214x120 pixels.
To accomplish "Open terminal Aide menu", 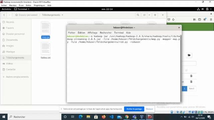I will coord(128,33).
